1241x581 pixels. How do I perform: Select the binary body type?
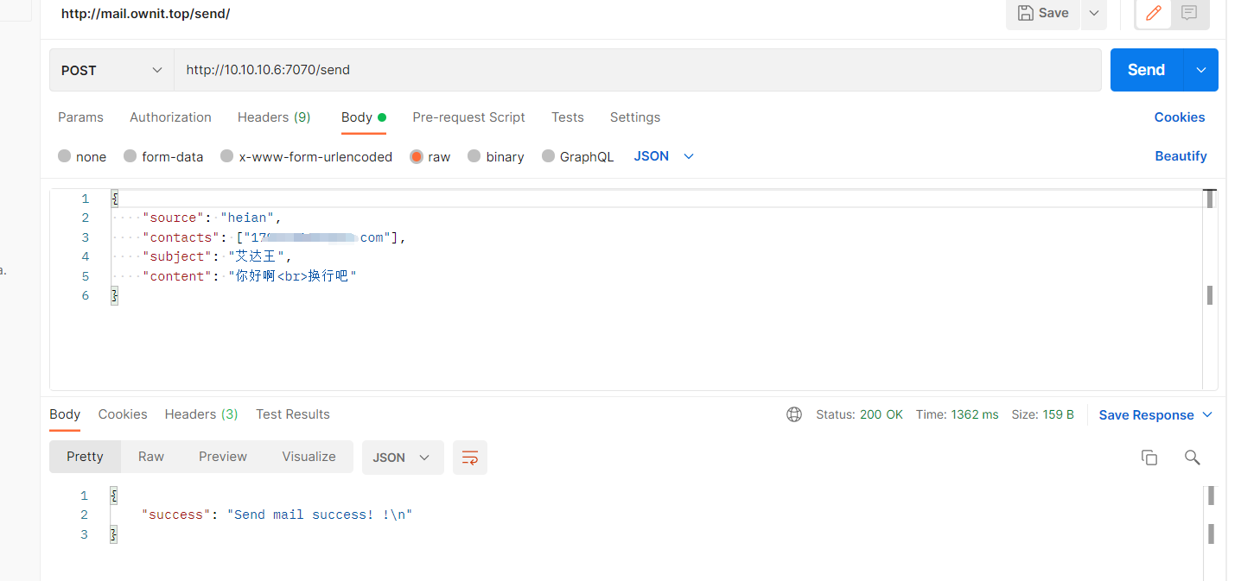pos(496,157)
